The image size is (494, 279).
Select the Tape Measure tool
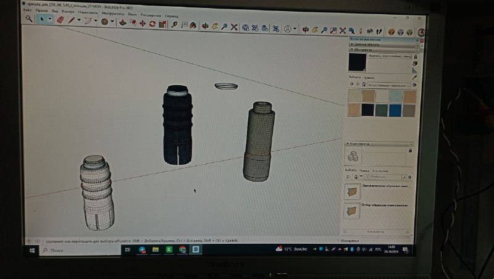(174, 25)
